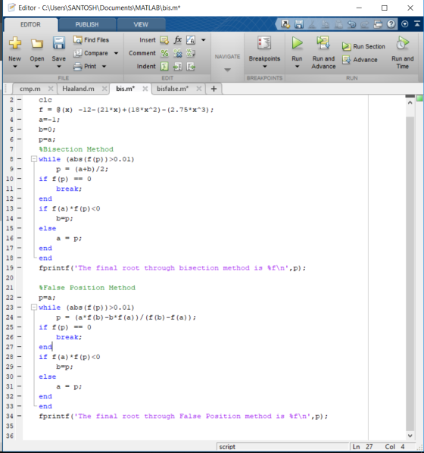Set a breakpoint dash at line 34
Viewport: 424px width, 453px height.
20,416
